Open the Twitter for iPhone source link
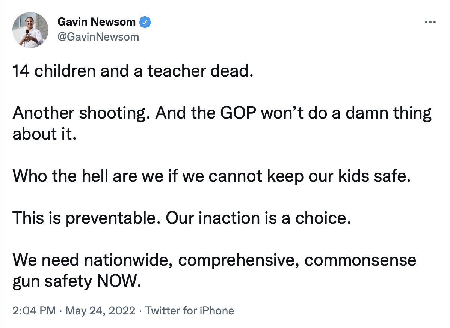 point(189,311)
